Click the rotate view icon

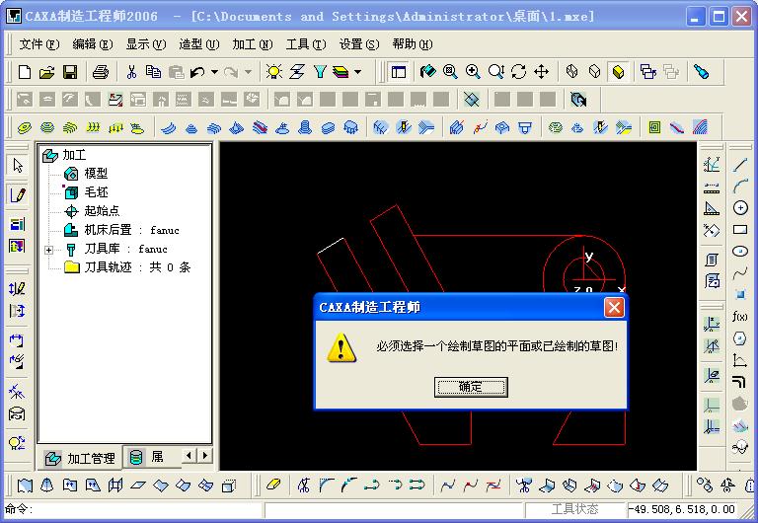coord(518,72)
